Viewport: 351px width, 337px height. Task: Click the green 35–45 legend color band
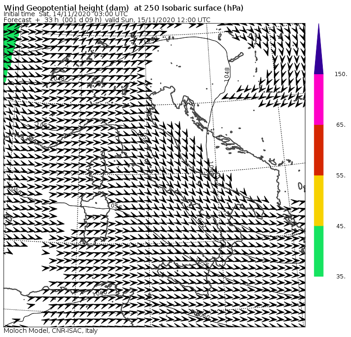click(319, 251)
